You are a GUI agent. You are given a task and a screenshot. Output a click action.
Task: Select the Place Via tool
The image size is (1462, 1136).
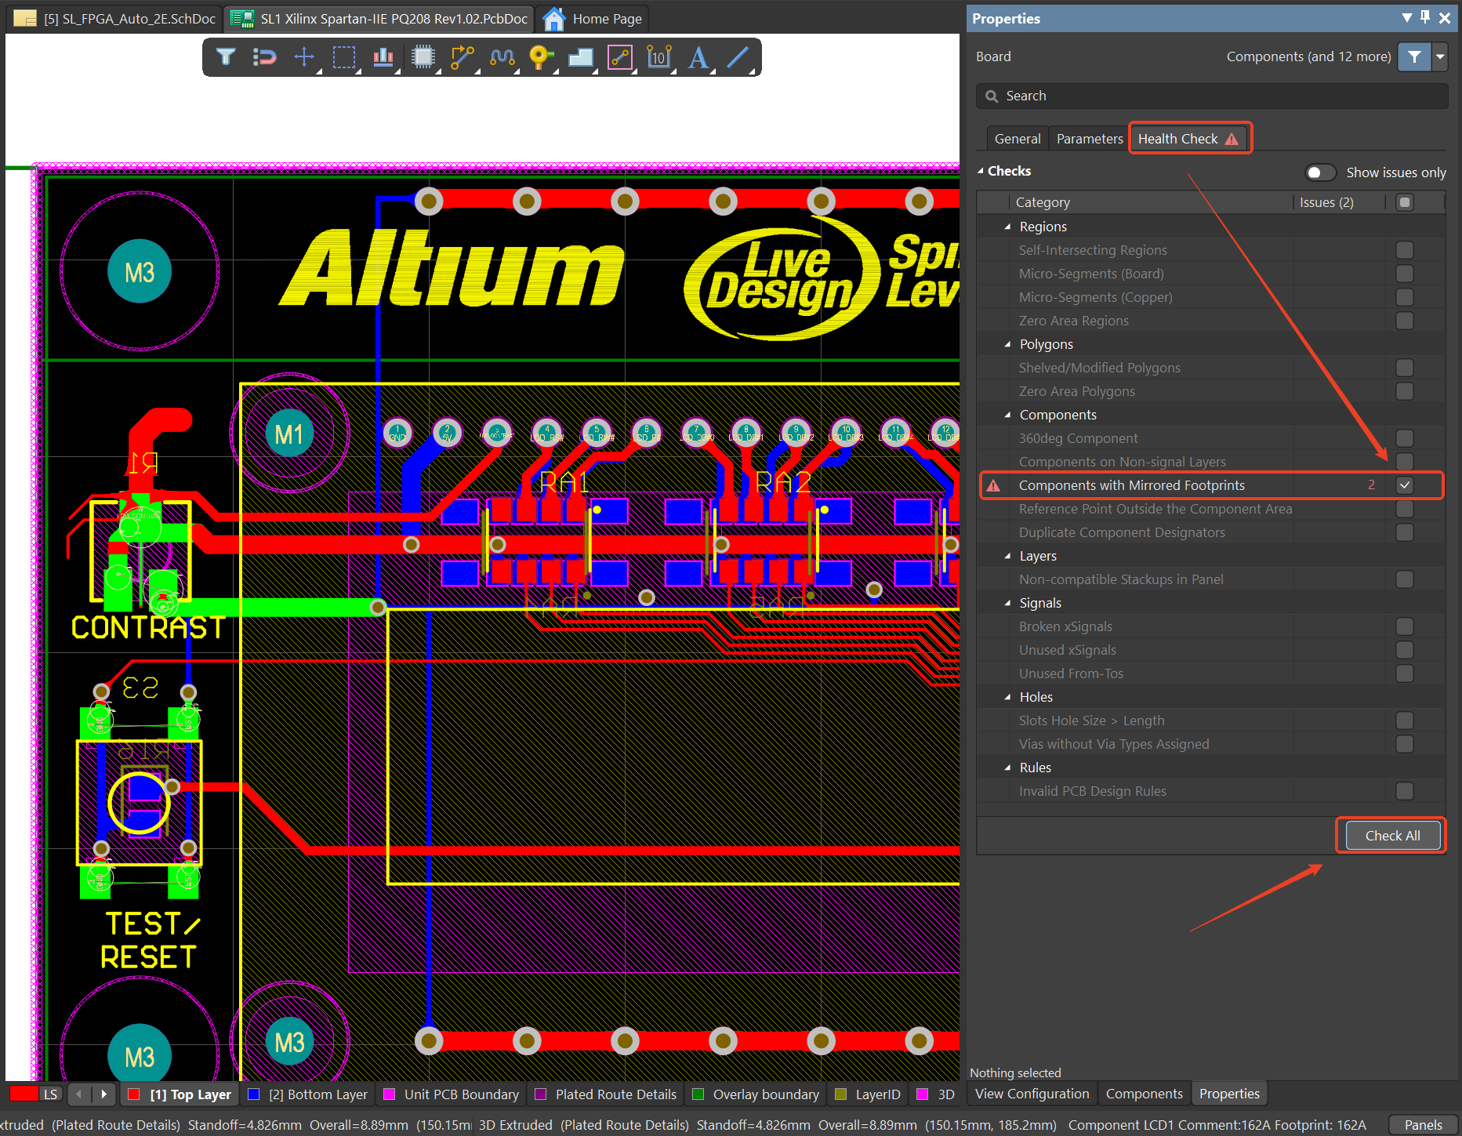(x=542, y=57)
